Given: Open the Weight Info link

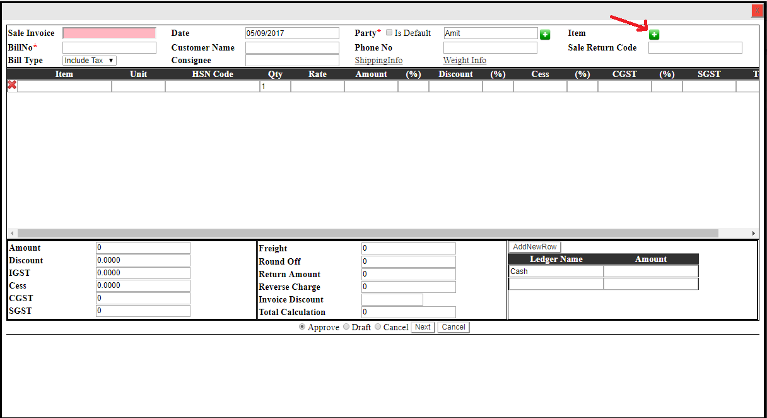Looking at the screenshot, I should coord(464,61).
